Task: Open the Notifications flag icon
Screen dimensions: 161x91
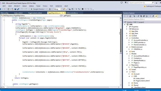Action: tap(126, 3)
